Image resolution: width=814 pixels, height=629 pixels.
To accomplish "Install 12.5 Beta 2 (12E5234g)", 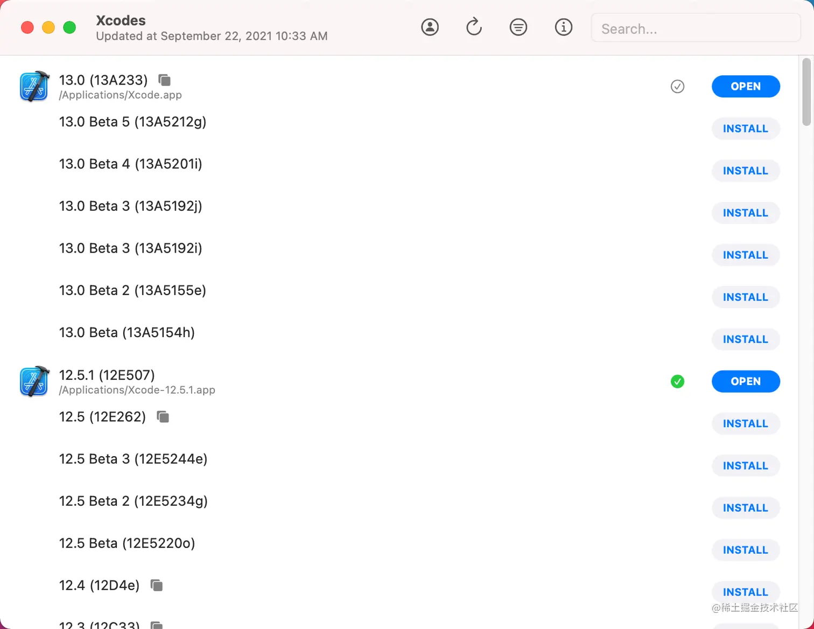I will click(746, 508).
